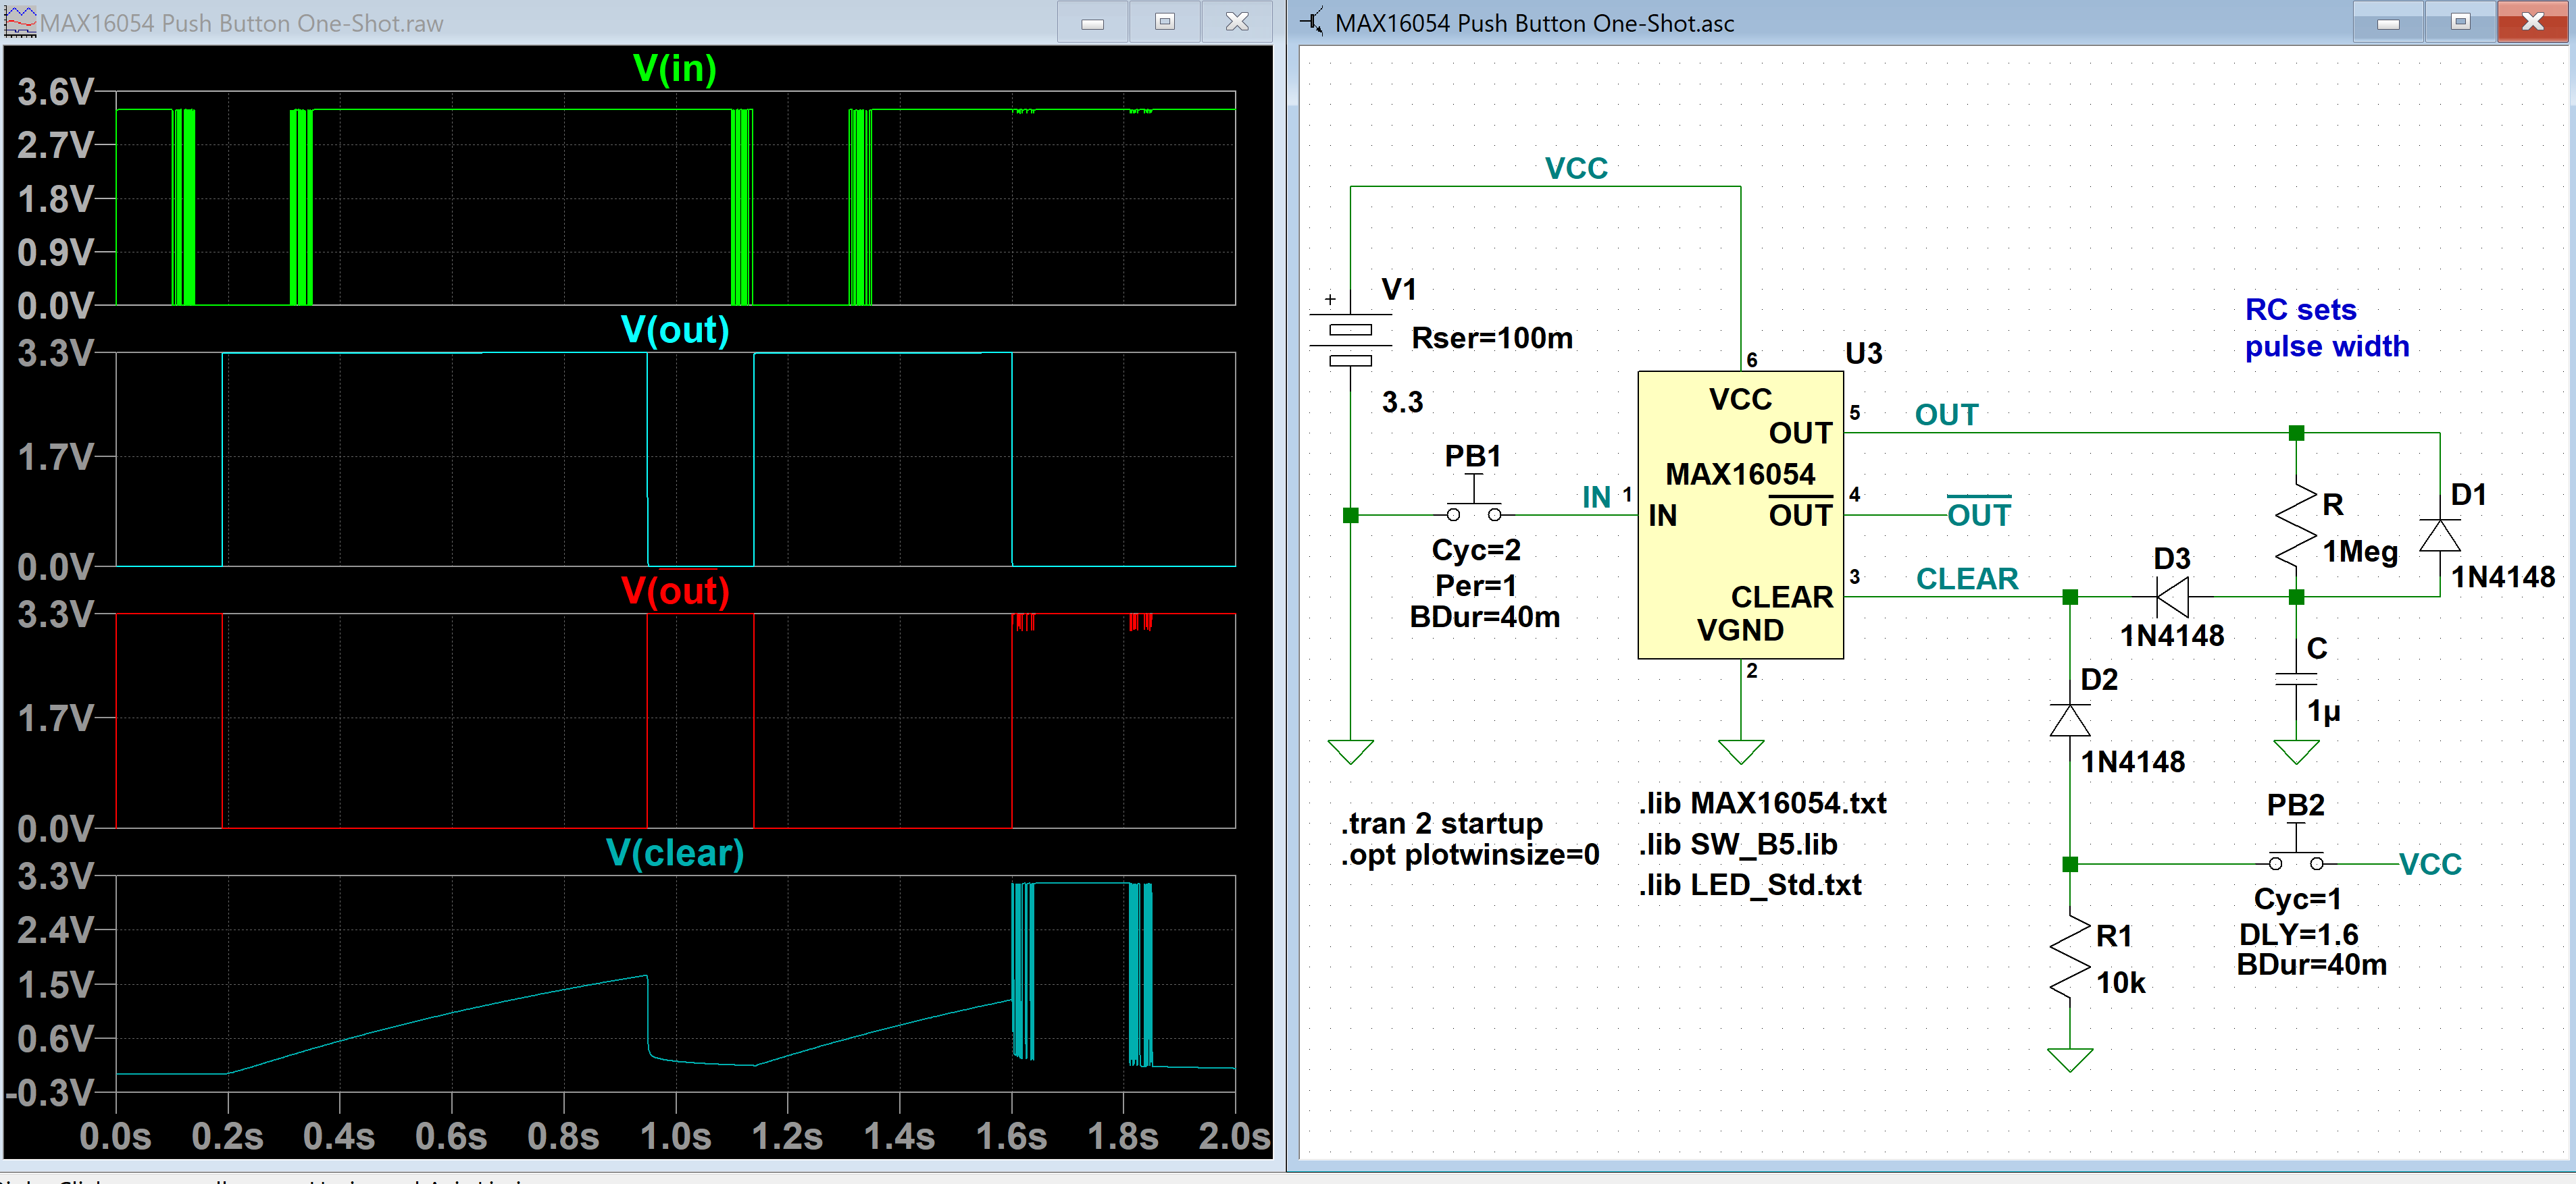This screenshot has width=2576, height=1184.
Task: Click the junction joining D2, R1 and PB2
Action: (x=2070, y=864)
